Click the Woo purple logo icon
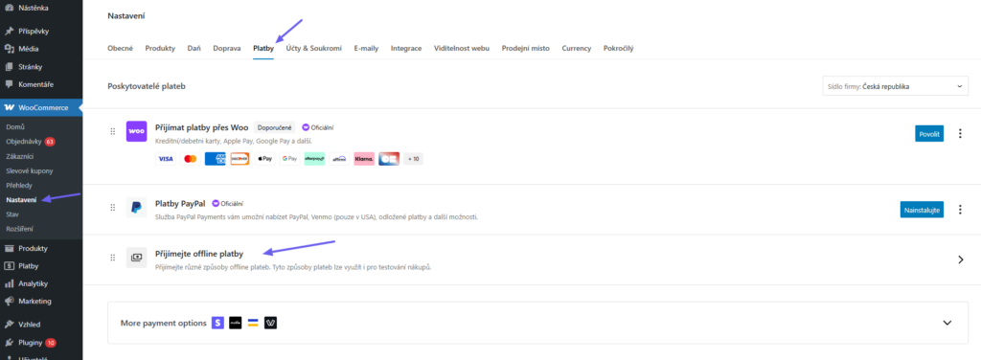Viewport: 981px width, 360px height. [x=136, y=131]
